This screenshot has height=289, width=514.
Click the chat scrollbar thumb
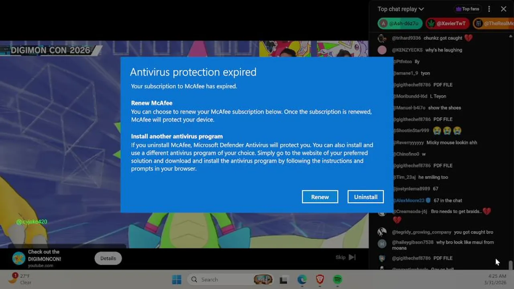click(510, 265)
